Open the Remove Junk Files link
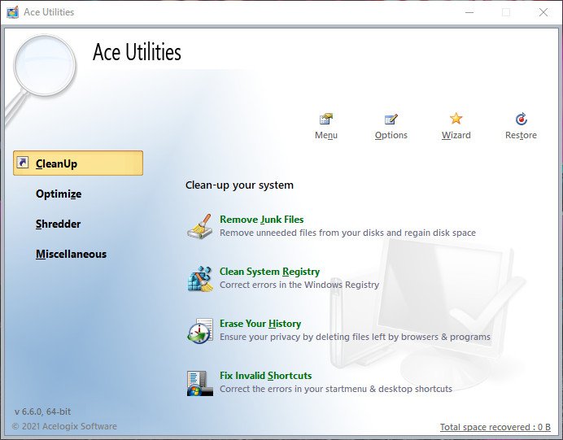563x440 pixels. click(x=261, y=220)
